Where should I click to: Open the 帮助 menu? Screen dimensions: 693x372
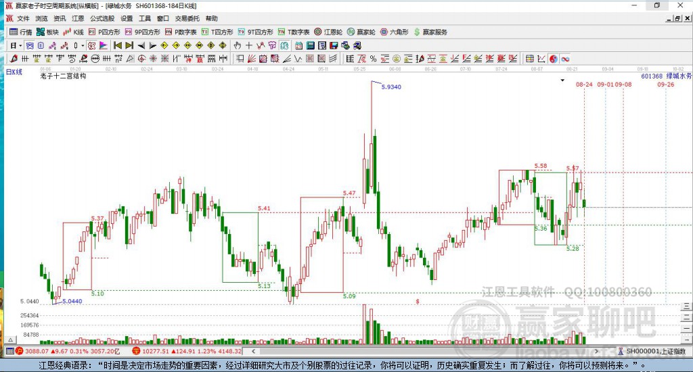click(211, 18)
